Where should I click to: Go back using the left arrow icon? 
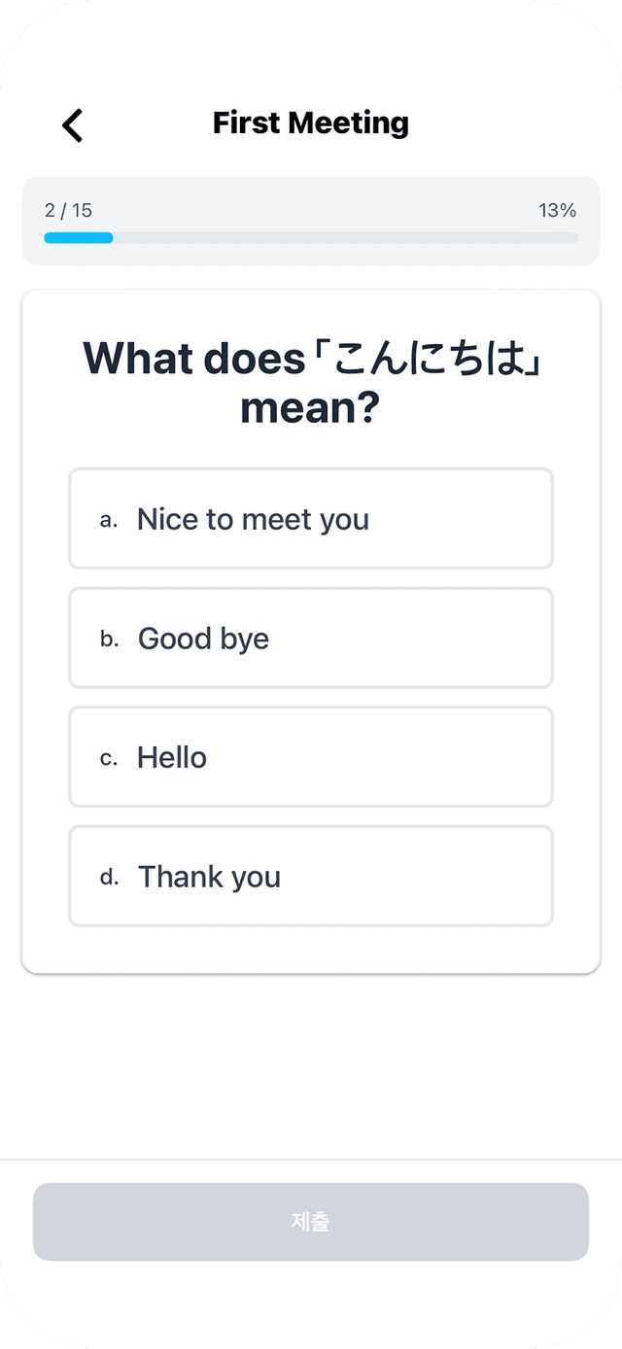pyautogui.click(x=73, y=125)
